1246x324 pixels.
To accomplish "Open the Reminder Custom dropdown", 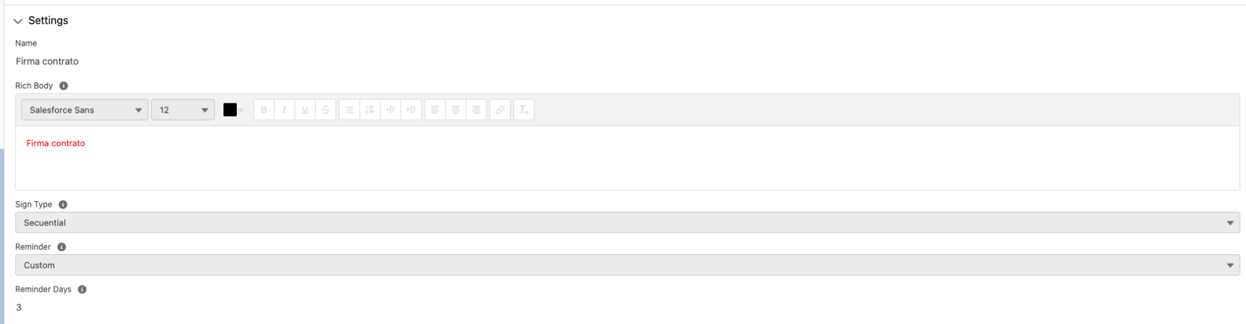I will [627, 265].
